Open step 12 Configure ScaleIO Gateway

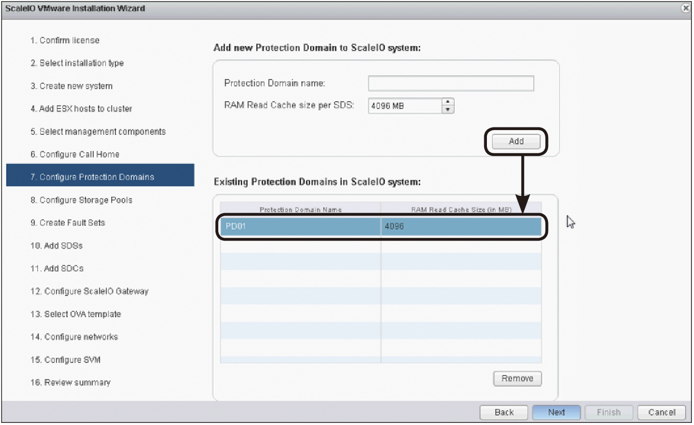tap(89, 291)
